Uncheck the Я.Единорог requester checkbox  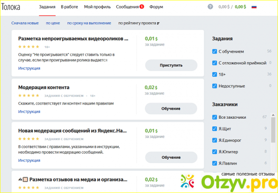point(215,140)
